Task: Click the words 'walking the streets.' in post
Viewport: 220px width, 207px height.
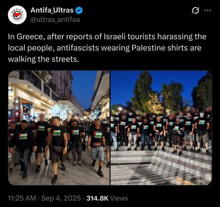Action: click(x=43, y=59)
